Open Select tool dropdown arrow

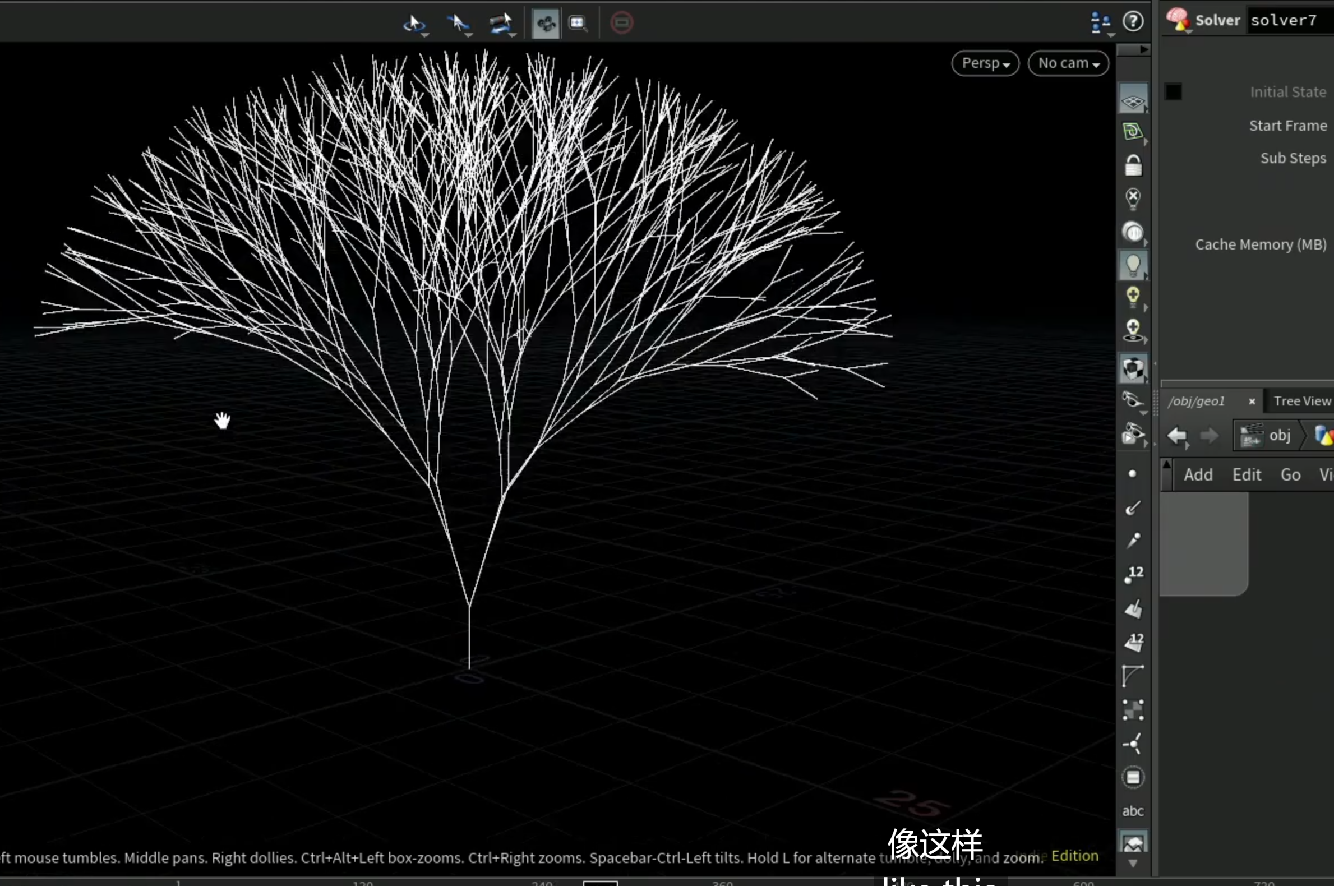(x=469, y=35)
